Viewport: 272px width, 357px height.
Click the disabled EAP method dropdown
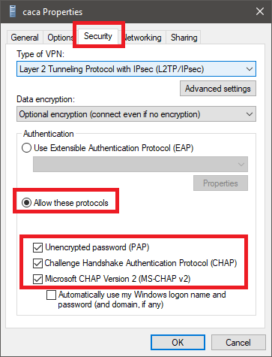(x=140, y=165)
